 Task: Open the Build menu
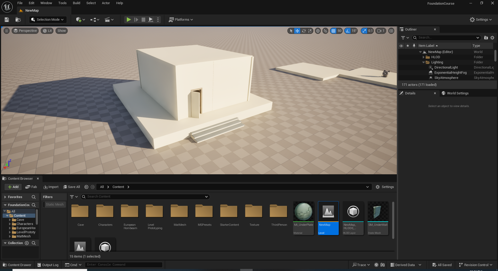[x=77, y=3]
